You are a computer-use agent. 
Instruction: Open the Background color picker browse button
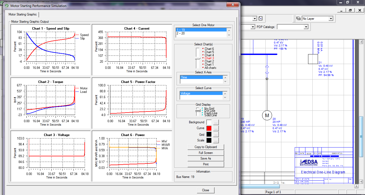[x=216, y=122]
